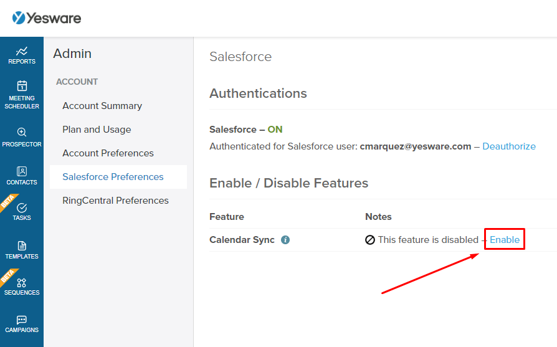
Task: Open the Templates document icon
Action: click(22, 246)
